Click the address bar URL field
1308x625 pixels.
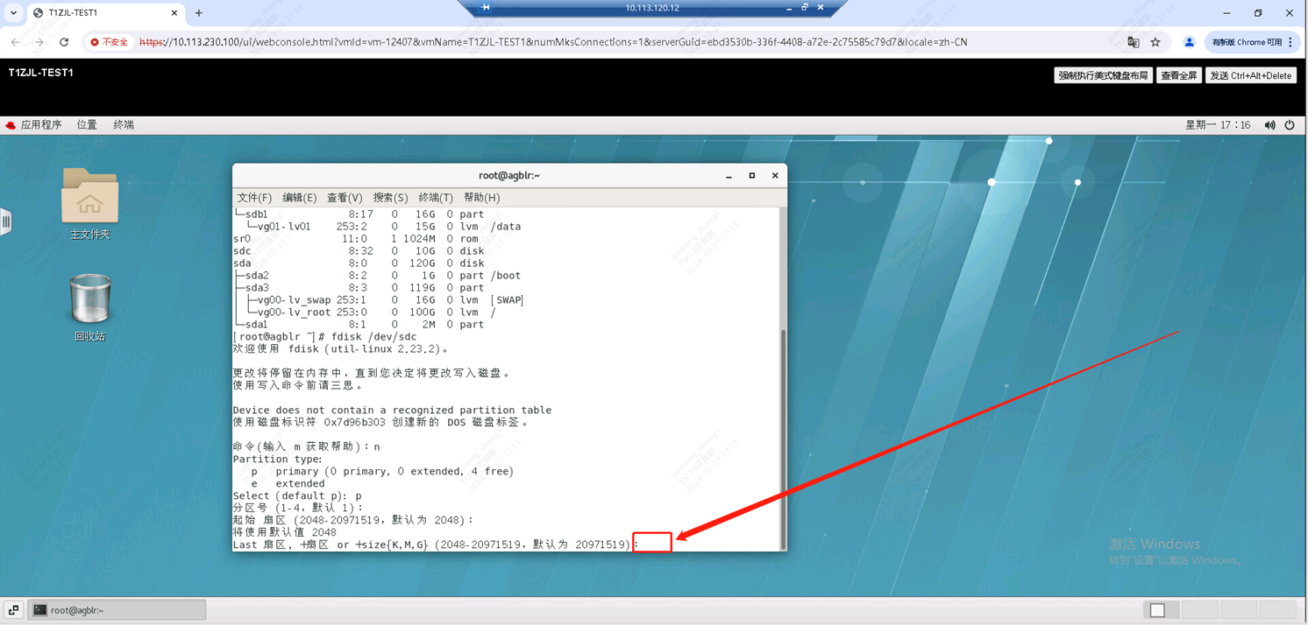point(552,42)
